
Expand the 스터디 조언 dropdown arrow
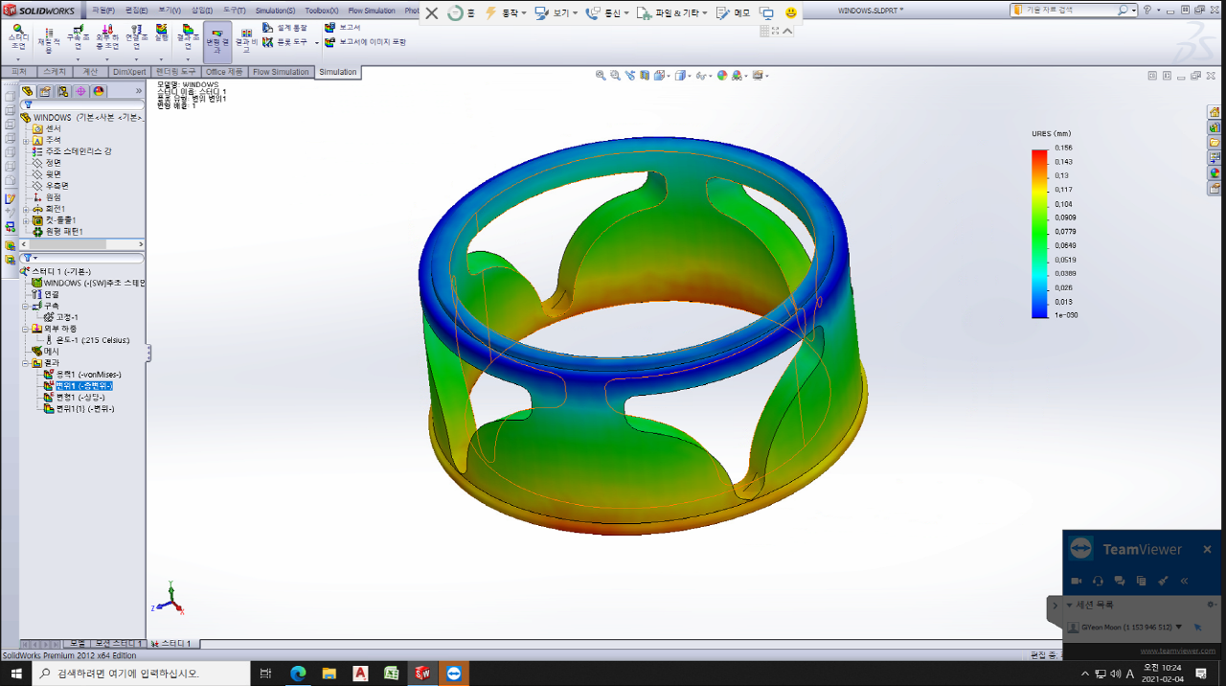(x=18, y=59)
